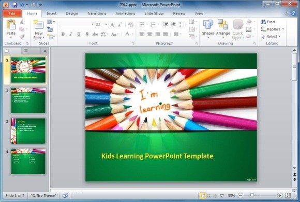Switch to the Animations tab
Viewport: 300px width, 202px height.
tap(125, 13)
